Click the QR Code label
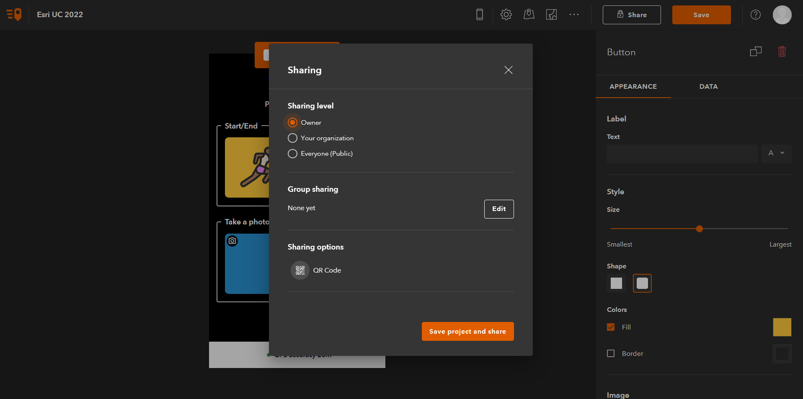The image size is (803, 399). (327, 270)
